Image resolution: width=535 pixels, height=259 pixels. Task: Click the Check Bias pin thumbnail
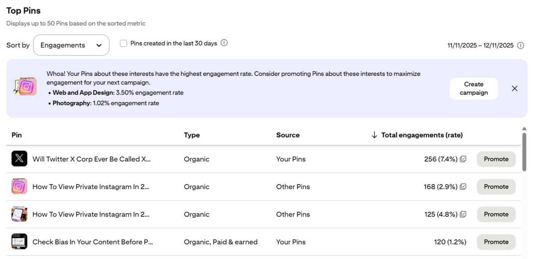point(19,241)
